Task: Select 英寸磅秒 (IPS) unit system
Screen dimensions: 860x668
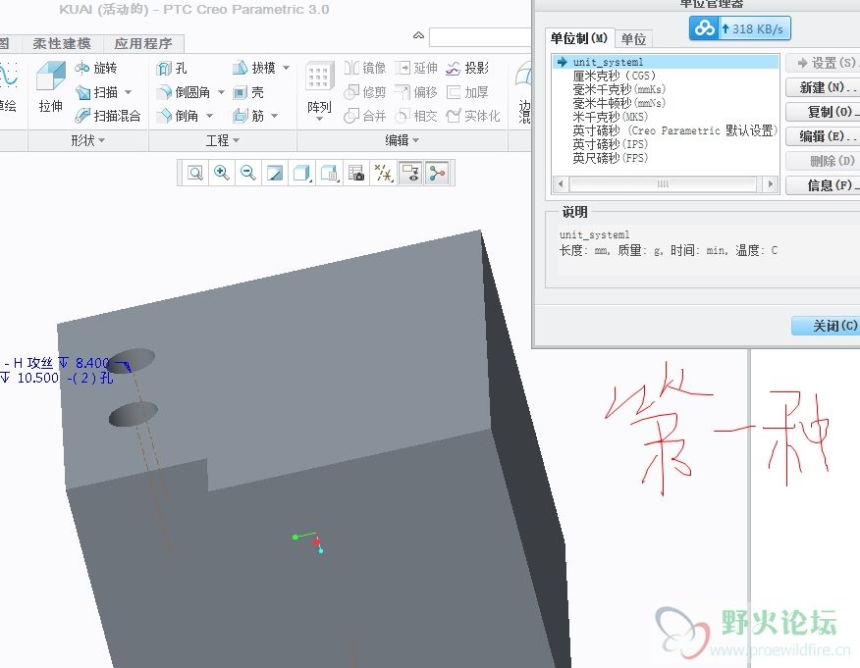Action: [x=610, y=144]
